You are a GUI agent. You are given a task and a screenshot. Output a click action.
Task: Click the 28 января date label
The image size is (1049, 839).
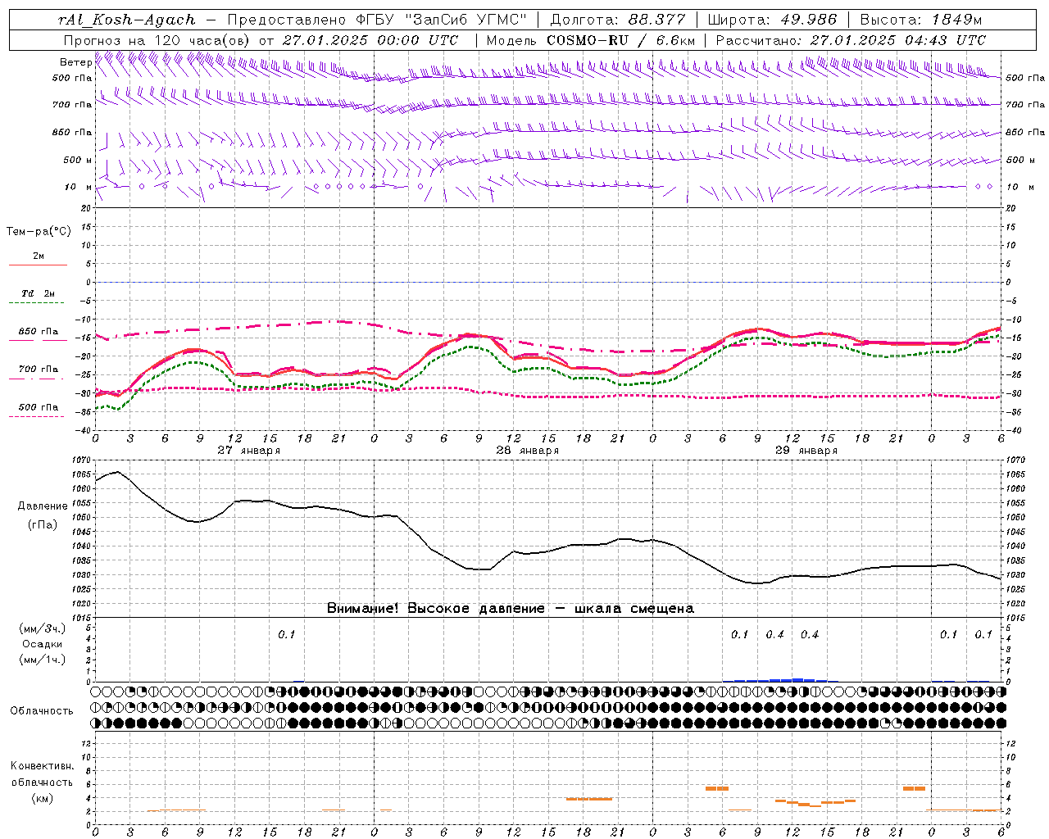click(528, 451)
